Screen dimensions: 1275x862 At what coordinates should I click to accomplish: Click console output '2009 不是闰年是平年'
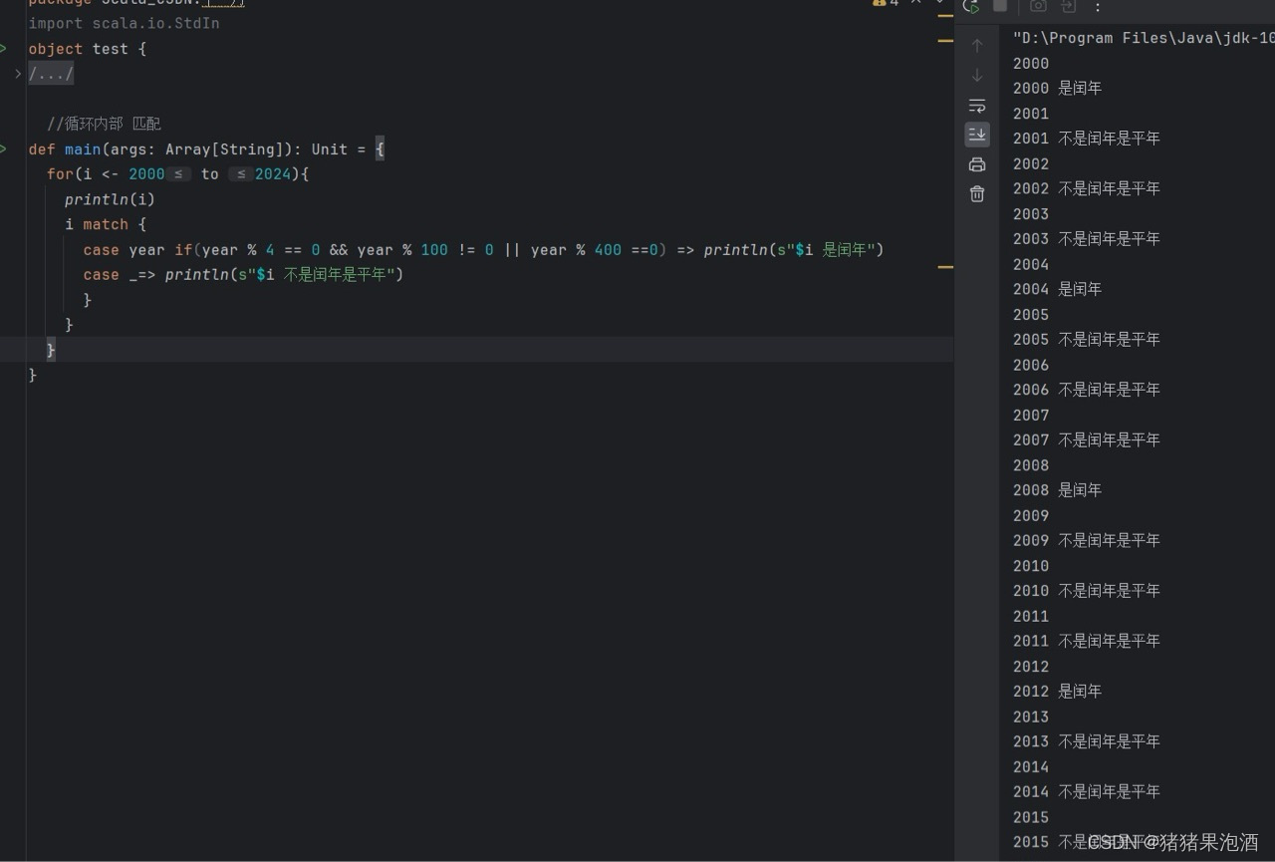(1087, 540)
